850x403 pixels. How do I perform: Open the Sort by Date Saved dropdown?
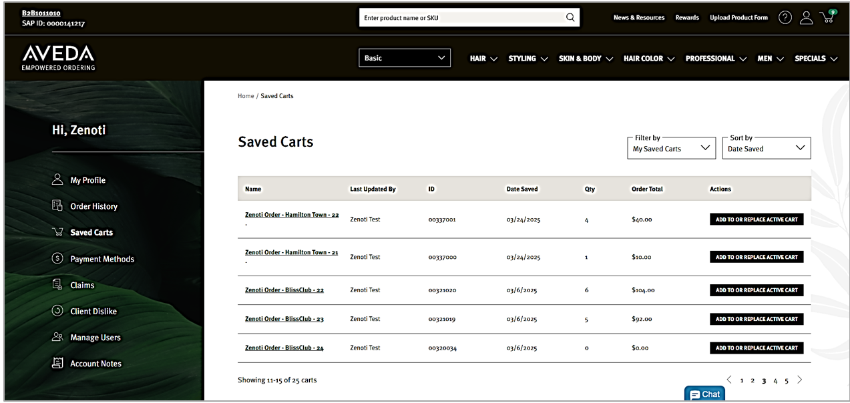(767, 148)
